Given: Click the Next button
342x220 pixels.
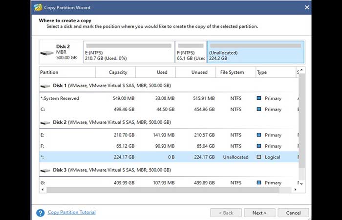Looking at the screenshot, I should pos(259,213).
